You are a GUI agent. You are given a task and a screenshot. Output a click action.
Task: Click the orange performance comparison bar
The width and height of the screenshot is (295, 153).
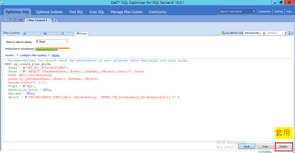pyautogui.click(x=53, y=48)
